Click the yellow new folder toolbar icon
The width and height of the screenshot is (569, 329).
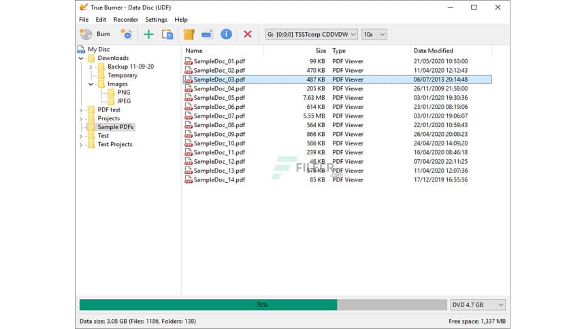[189, 34]
